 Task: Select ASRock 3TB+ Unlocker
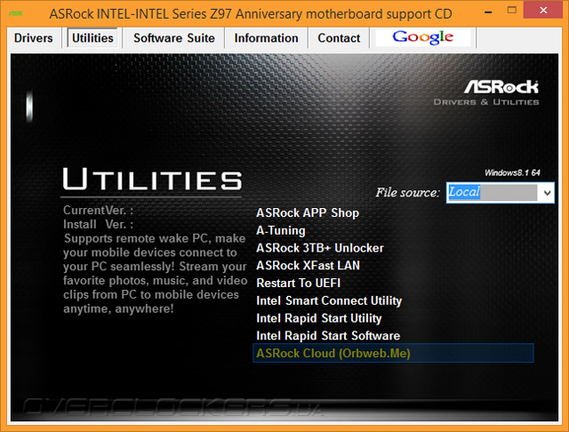320,248
